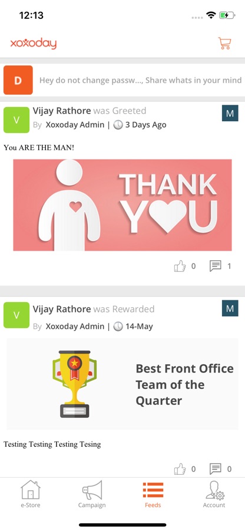Open Vijay Rathore's name in the Greeted post
Image resolution: width=245 pixels, height=532 pixels.
click(x=62, y=111)
